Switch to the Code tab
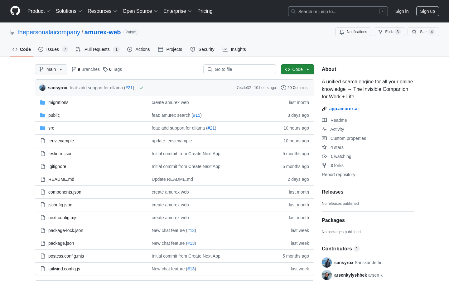The height and width of the screenshot is (281, 449). coord(22,49)
